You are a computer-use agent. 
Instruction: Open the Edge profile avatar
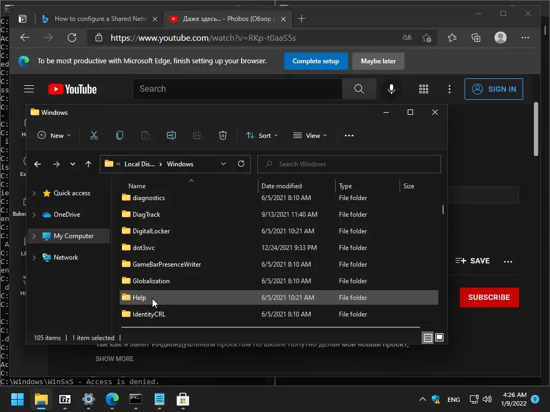pos(501,38)
